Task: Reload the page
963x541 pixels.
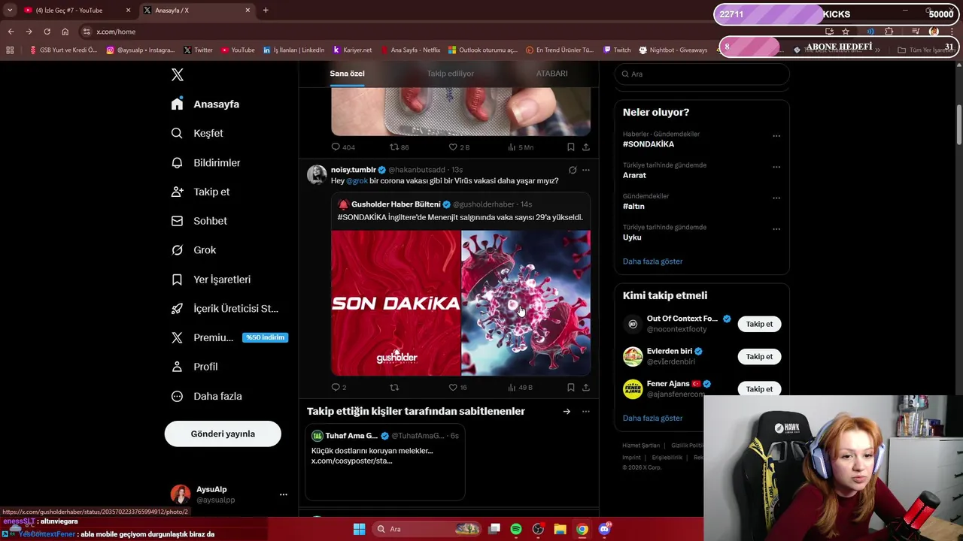Action: pyautogui.click(x=47, y=32)
